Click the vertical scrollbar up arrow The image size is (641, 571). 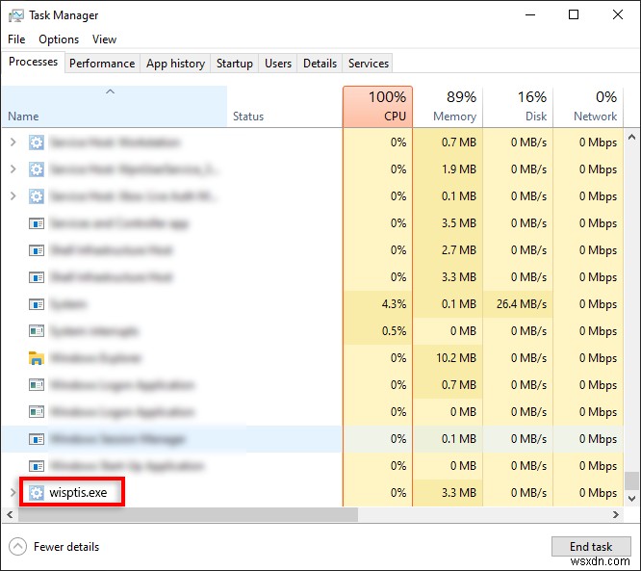[631, 137]
